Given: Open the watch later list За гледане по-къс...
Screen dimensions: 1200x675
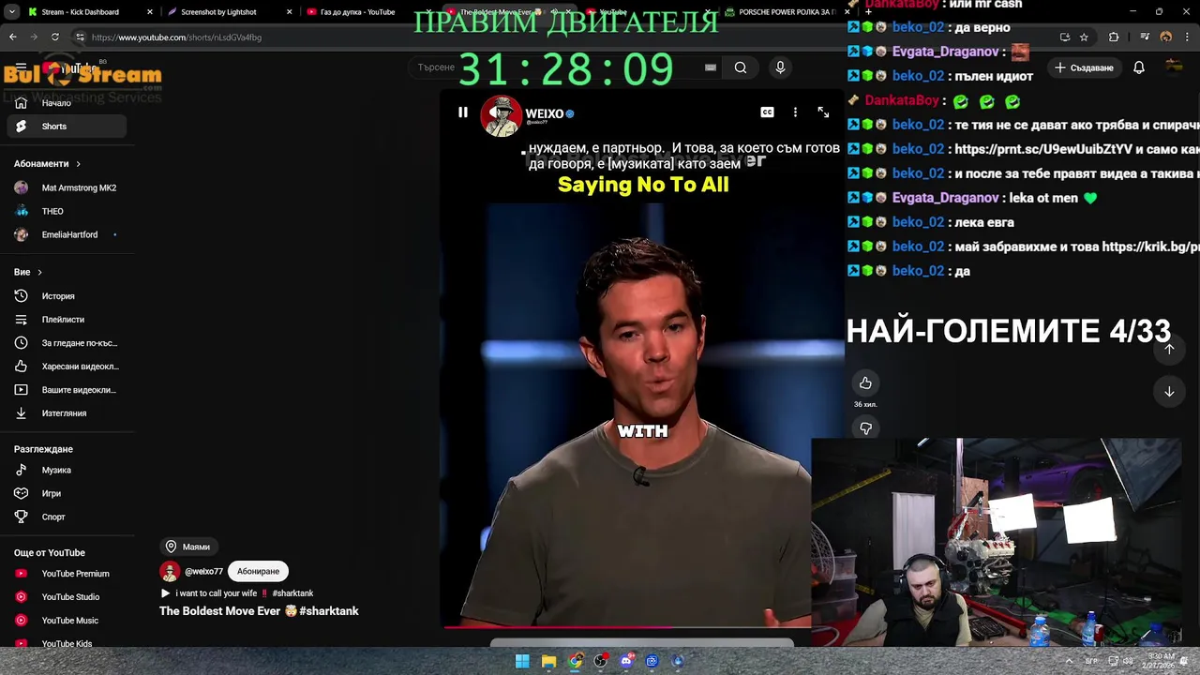Looking at the screenshot, I should pyautogui.click(x=66, y=343).
